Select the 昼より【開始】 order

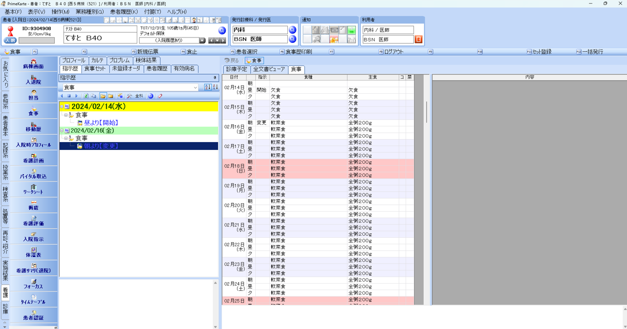[101, 123]
